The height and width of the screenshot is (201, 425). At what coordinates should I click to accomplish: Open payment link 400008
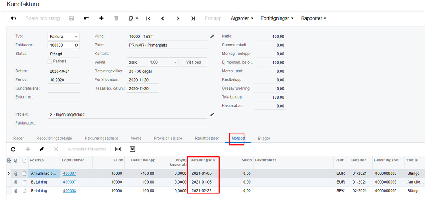(69, 190)
